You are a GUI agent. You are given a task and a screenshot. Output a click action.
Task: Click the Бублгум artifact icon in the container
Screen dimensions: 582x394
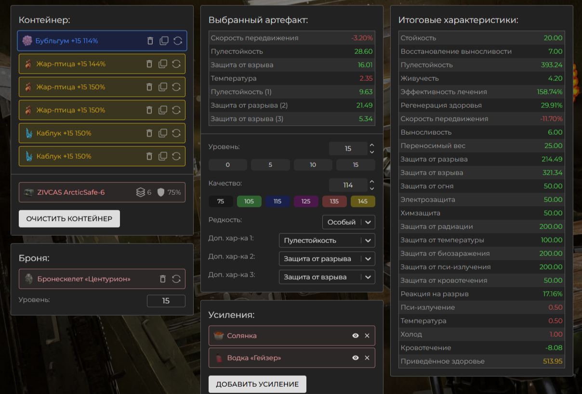27,41
